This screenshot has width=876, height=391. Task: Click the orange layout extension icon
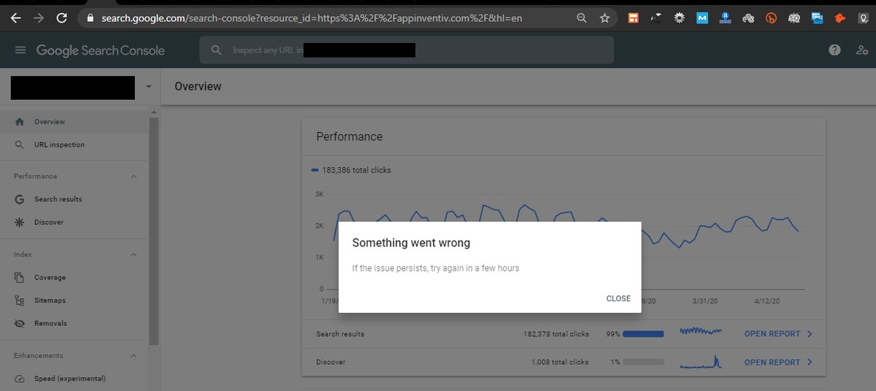click(x=634, y=18)
